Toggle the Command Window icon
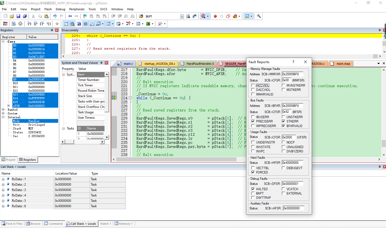 [66, 24]
